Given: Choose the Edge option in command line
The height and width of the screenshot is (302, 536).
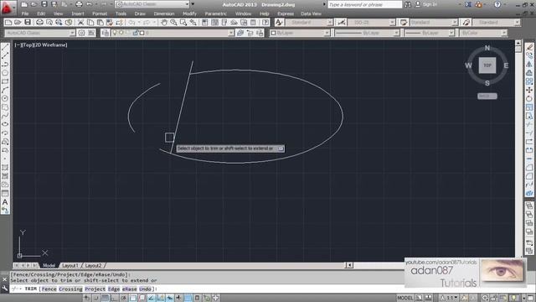Looking at the screenshot, I should point(114,289).
